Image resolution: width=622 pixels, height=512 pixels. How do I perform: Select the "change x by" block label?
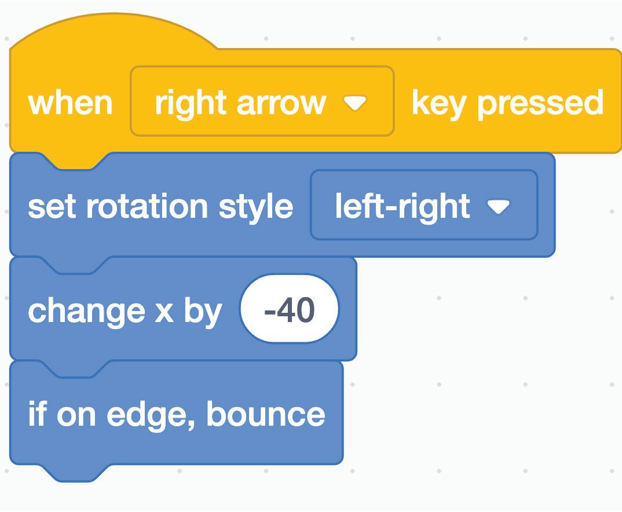pyautogui.click(x=125, y=310)
